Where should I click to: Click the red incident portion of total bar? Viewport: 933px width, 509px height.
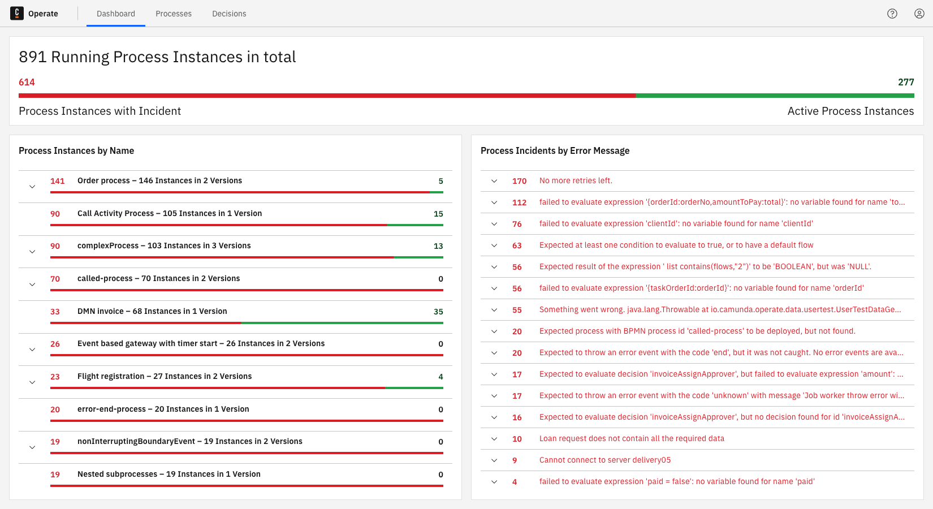coord(327,96)
